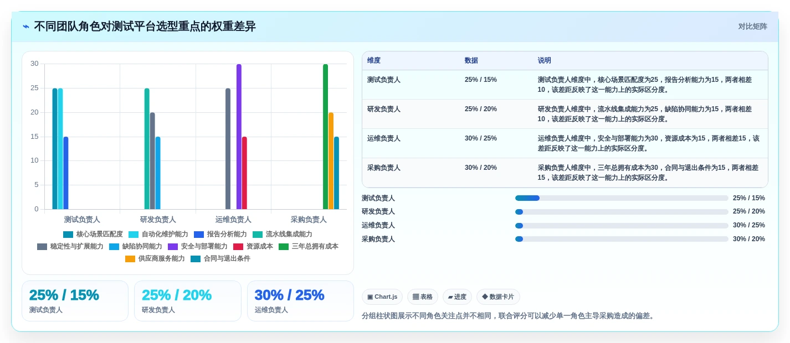Click the 进度 tag chip

pyautogui.click(x=457, y=297)
